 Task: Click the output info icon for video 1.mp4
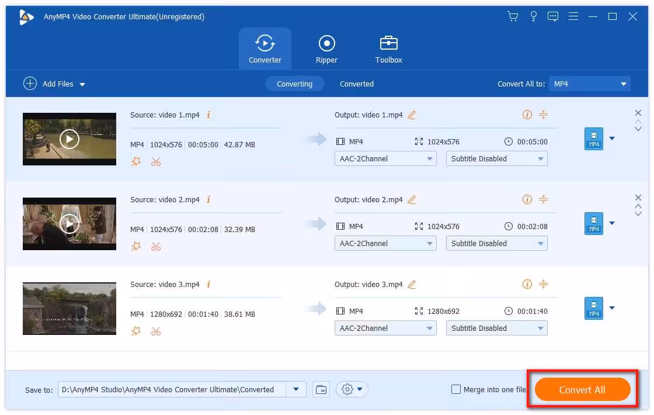(x=527, y=115)
